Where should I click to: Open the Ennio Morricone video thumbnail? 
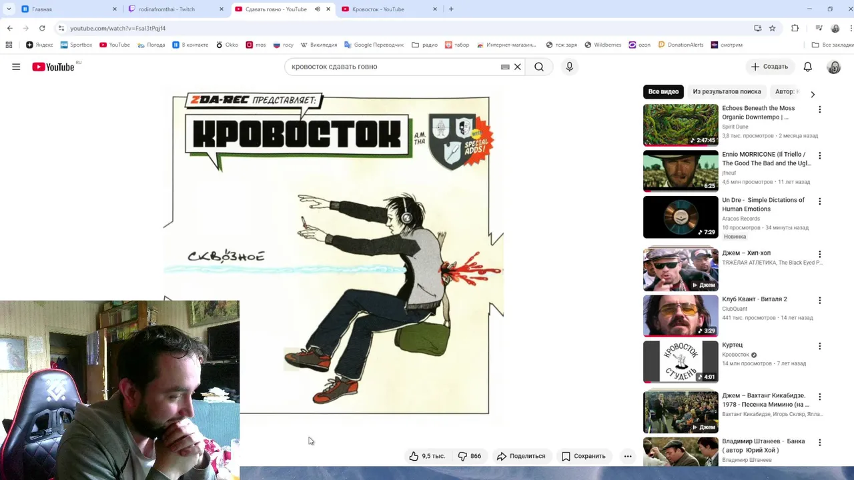point(681,171)
